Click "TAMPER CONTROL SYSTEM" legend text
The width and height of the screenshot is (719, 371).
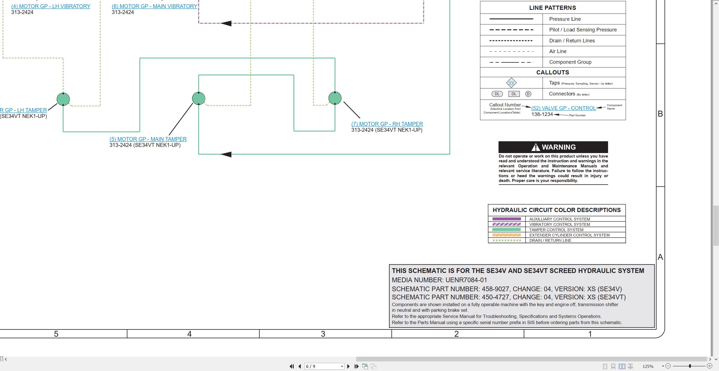click(x=556, y=230)
